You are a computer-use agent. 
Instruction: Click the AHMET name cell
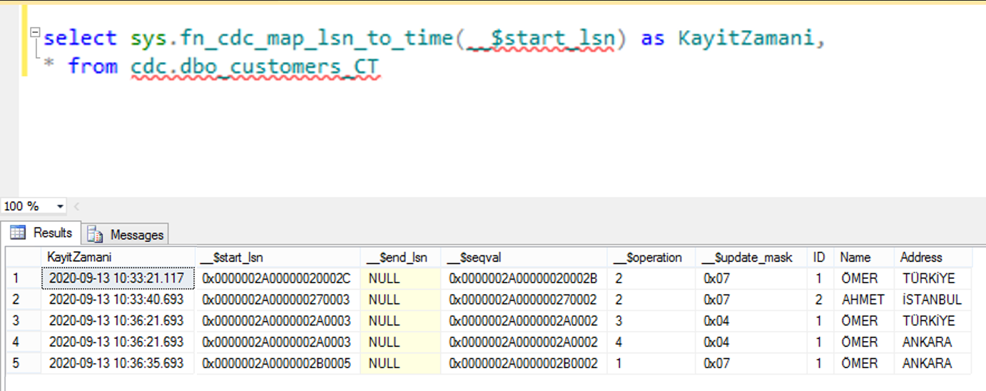[x=864, y=300]
